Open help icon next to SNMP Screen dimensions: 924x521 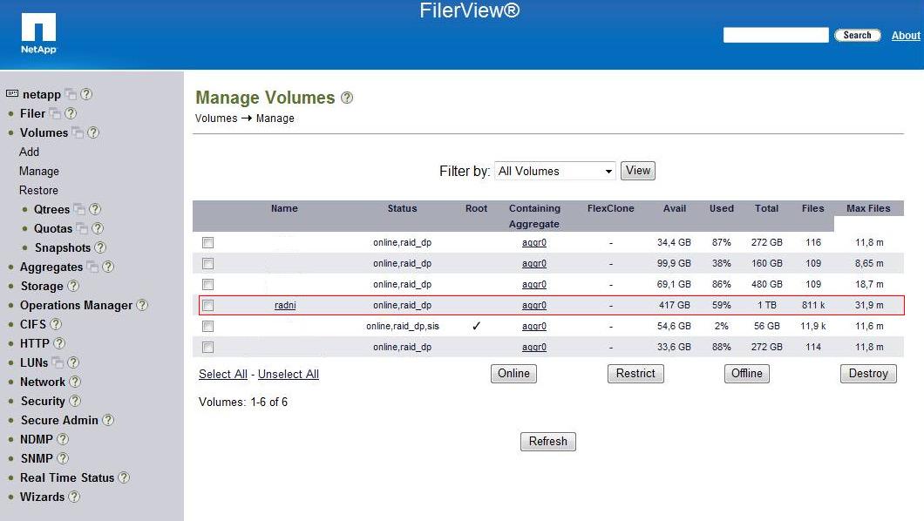tap(63, 458)
